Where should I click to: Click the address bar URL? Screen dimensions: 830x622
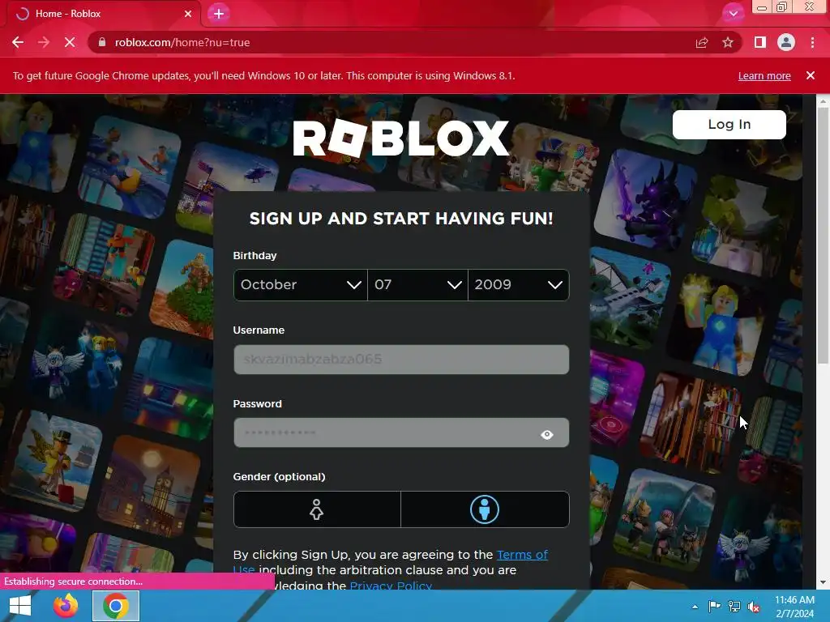182,42
